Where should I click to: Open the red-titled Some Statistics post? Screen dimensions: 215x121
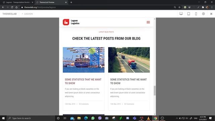click(x=83, y=81)
